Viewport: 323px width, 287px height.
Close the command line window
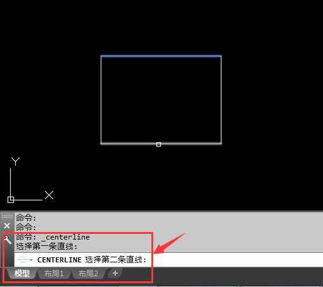click(x=7, y=226)
